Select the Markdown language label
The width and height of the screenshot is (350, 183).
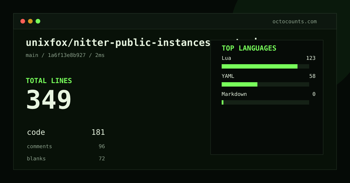pyautogui.click(x=234, y=94)
